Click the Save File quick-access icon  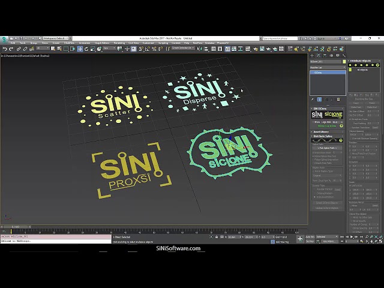(x=21, y=38)
